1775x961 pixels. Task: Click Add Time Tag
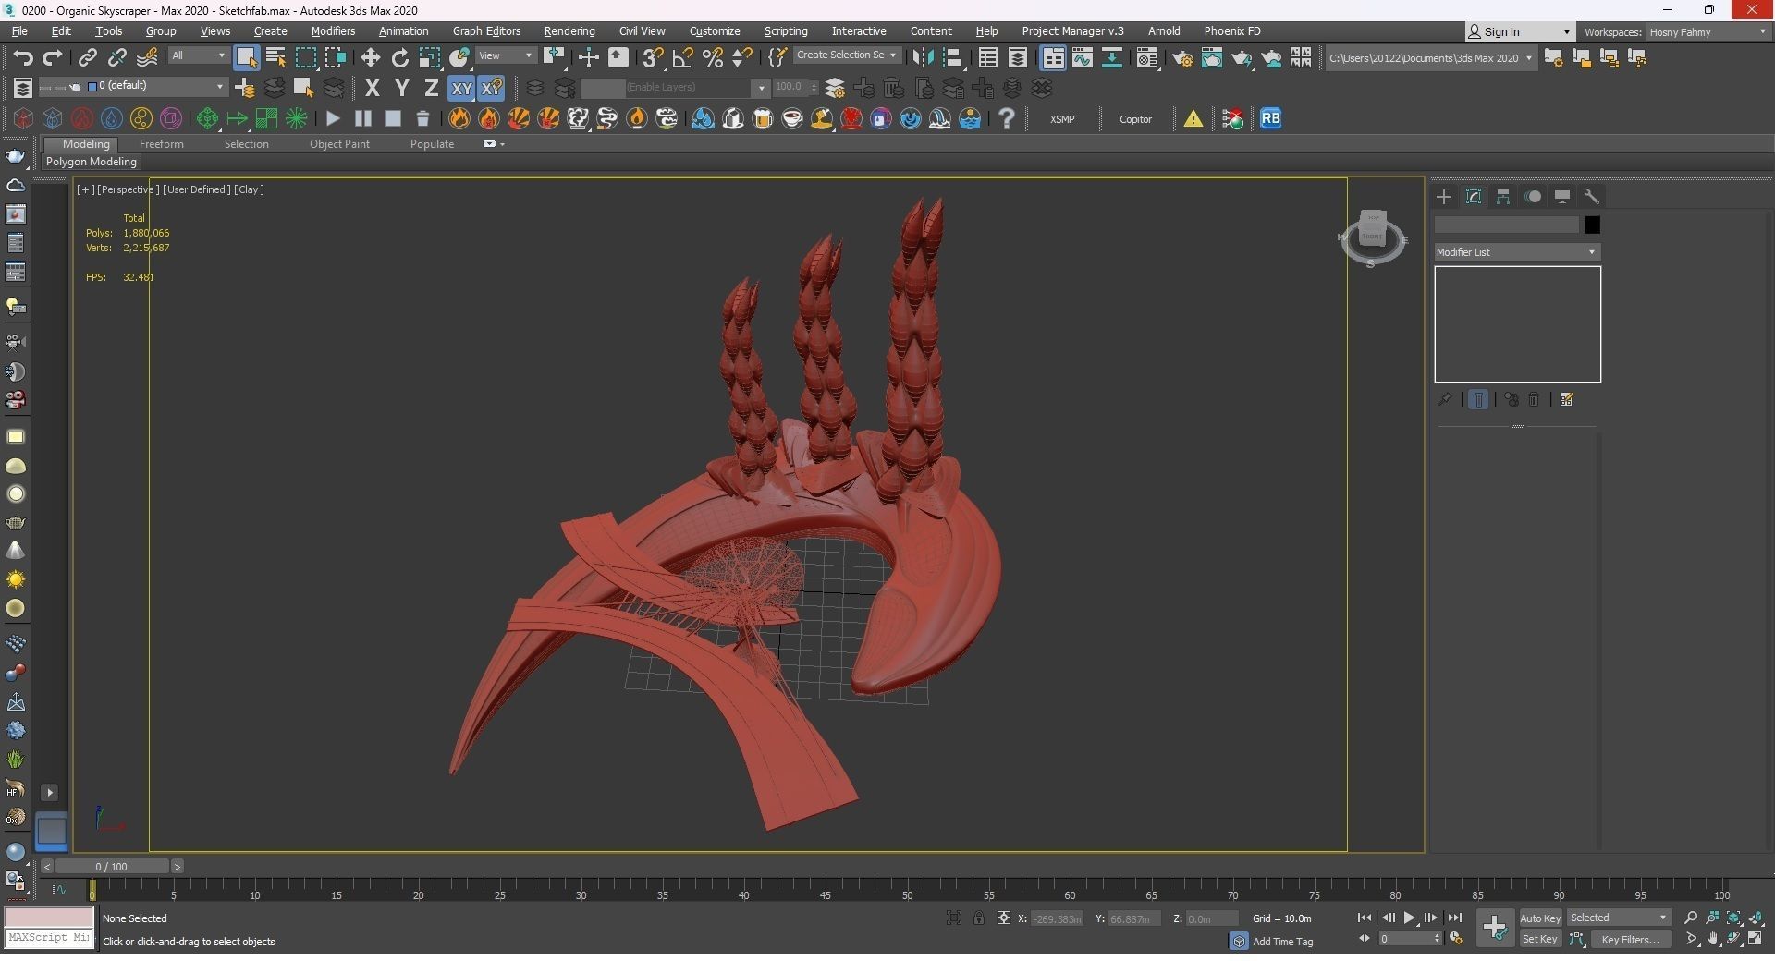coord(1282,942)
